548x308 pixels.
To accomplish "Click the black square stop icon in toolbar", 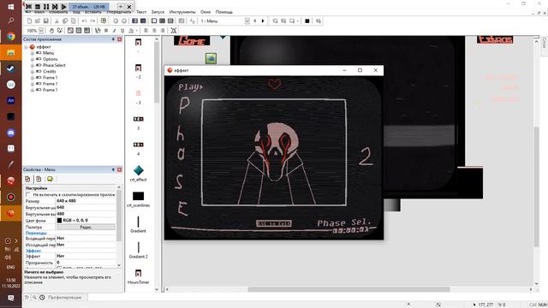I will [307, 21].
